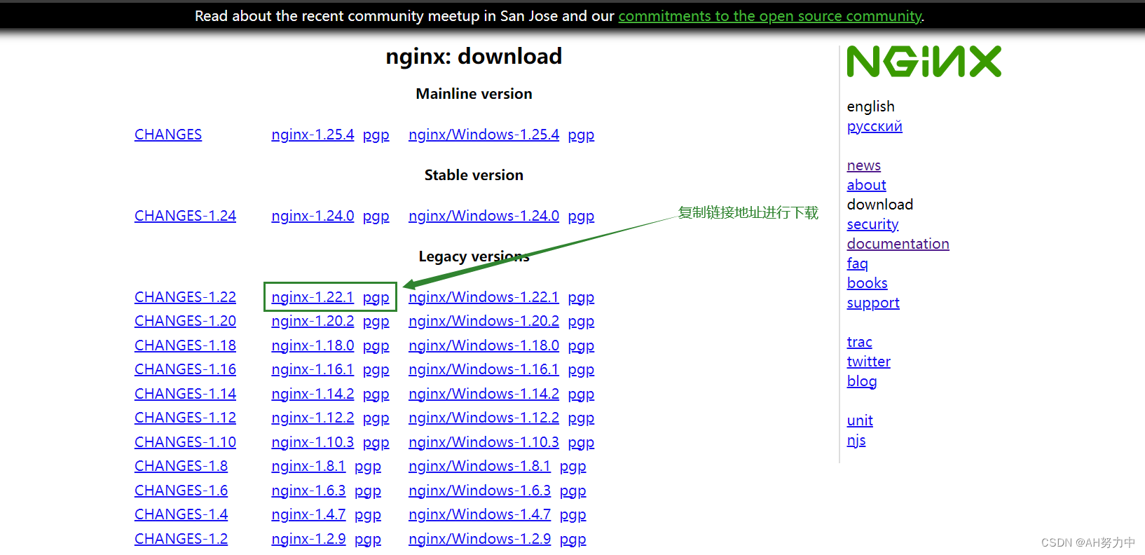This screenshot has width=1145, height=555.
Task: Download nginx/Windows-1.22.1
Action: [x=484, y=297]
